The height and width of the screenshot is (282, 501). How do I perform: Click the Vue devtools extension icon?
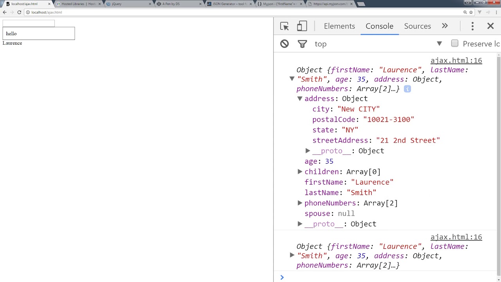[x=480, y=12]
